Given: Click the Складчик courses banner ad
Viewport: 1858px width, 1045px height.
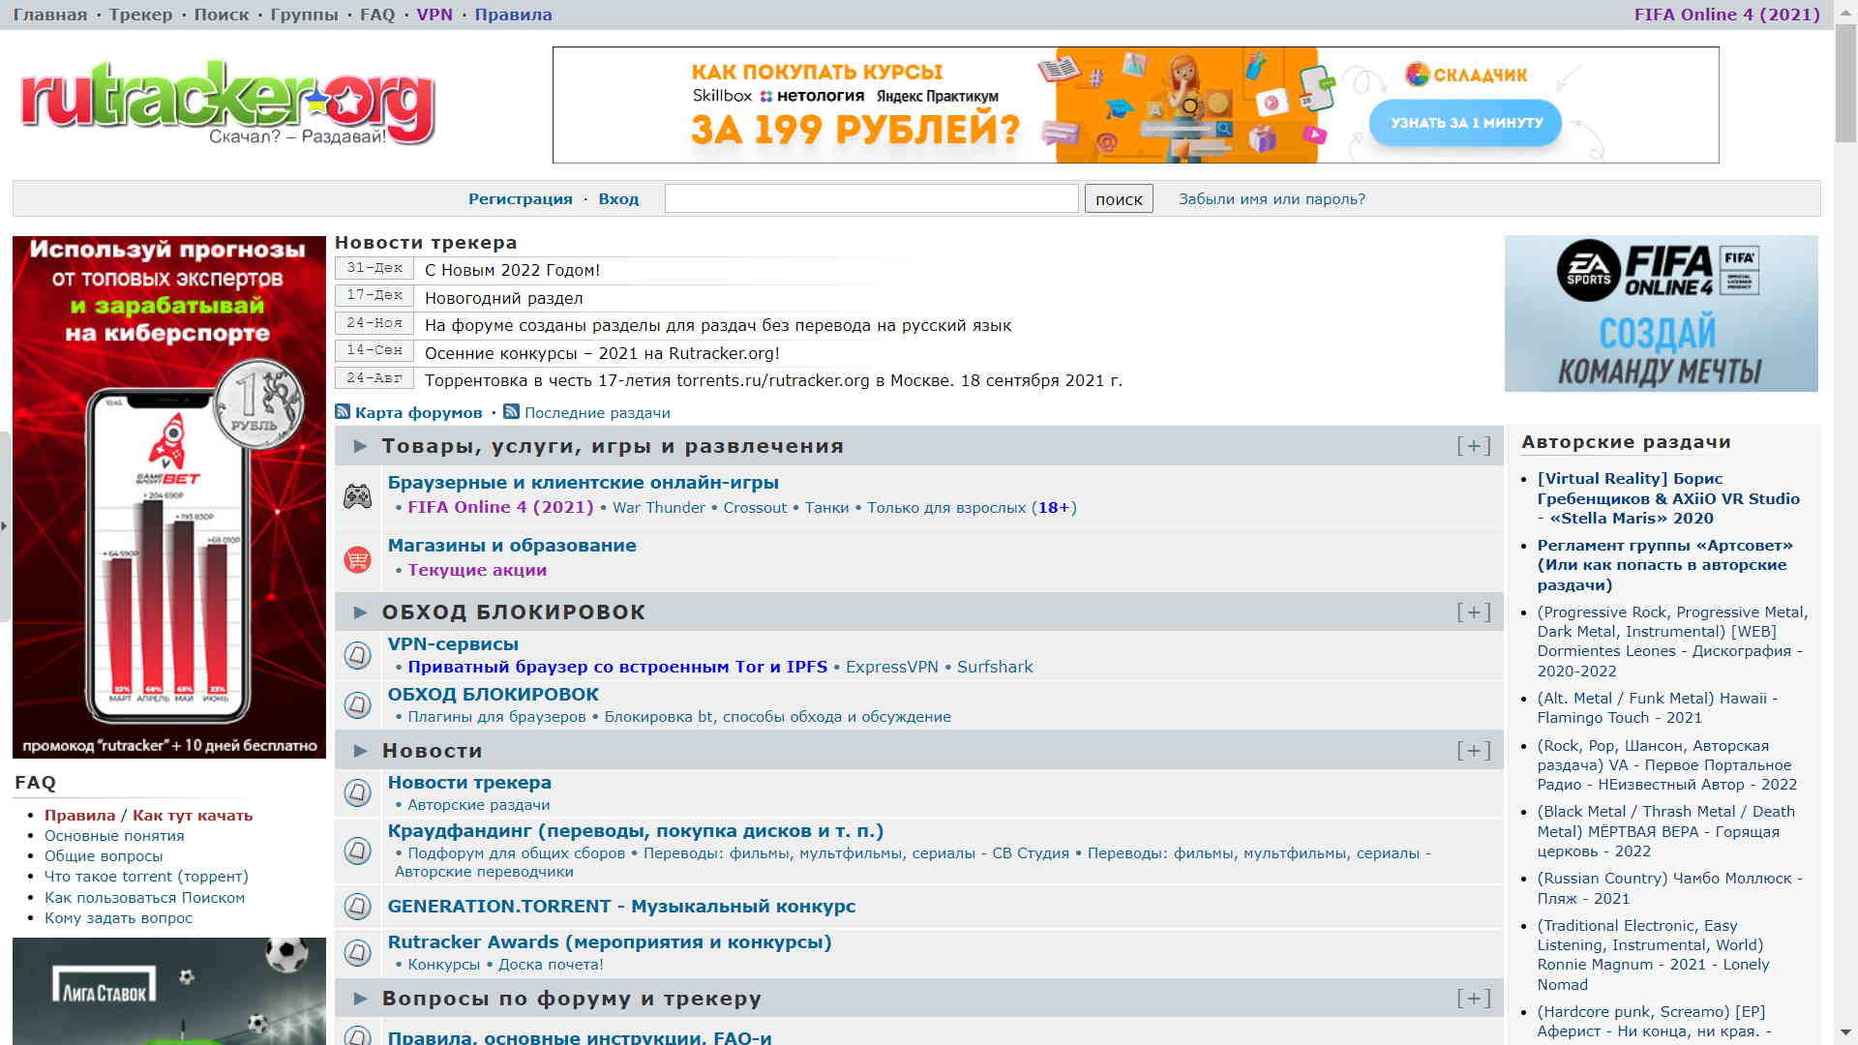Looking at the screenshot, I should coord(1135,104).
